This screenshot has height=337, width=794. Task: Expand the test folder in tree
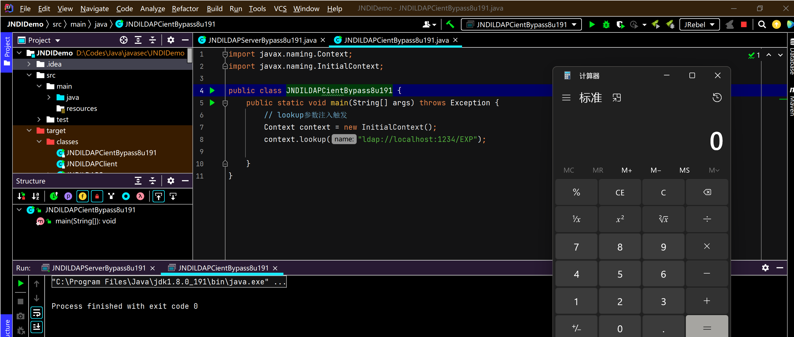pyautogui.click(x=39, y=119)
